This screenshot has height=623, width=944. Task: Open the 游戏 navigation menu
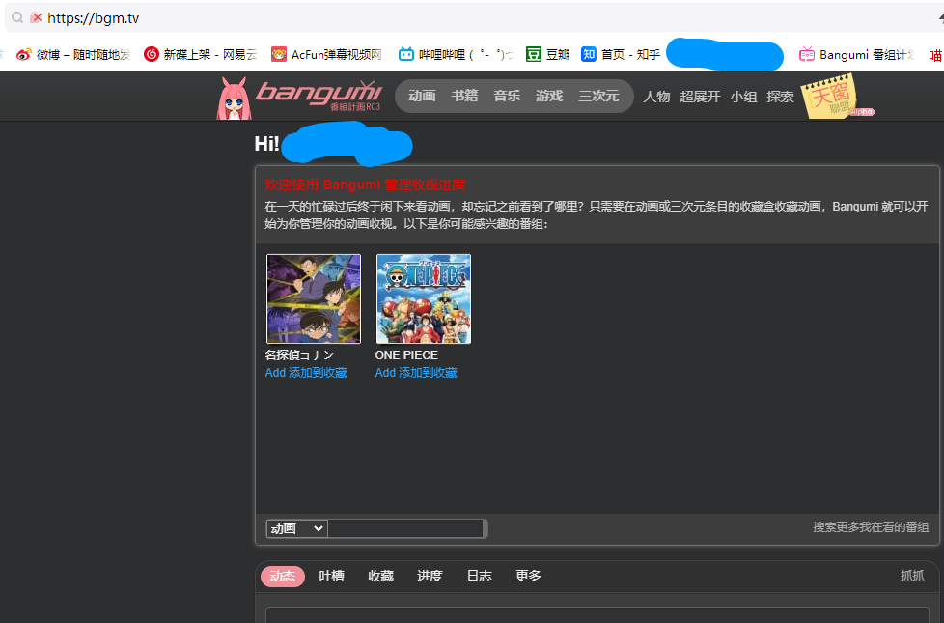coord(549,96)
